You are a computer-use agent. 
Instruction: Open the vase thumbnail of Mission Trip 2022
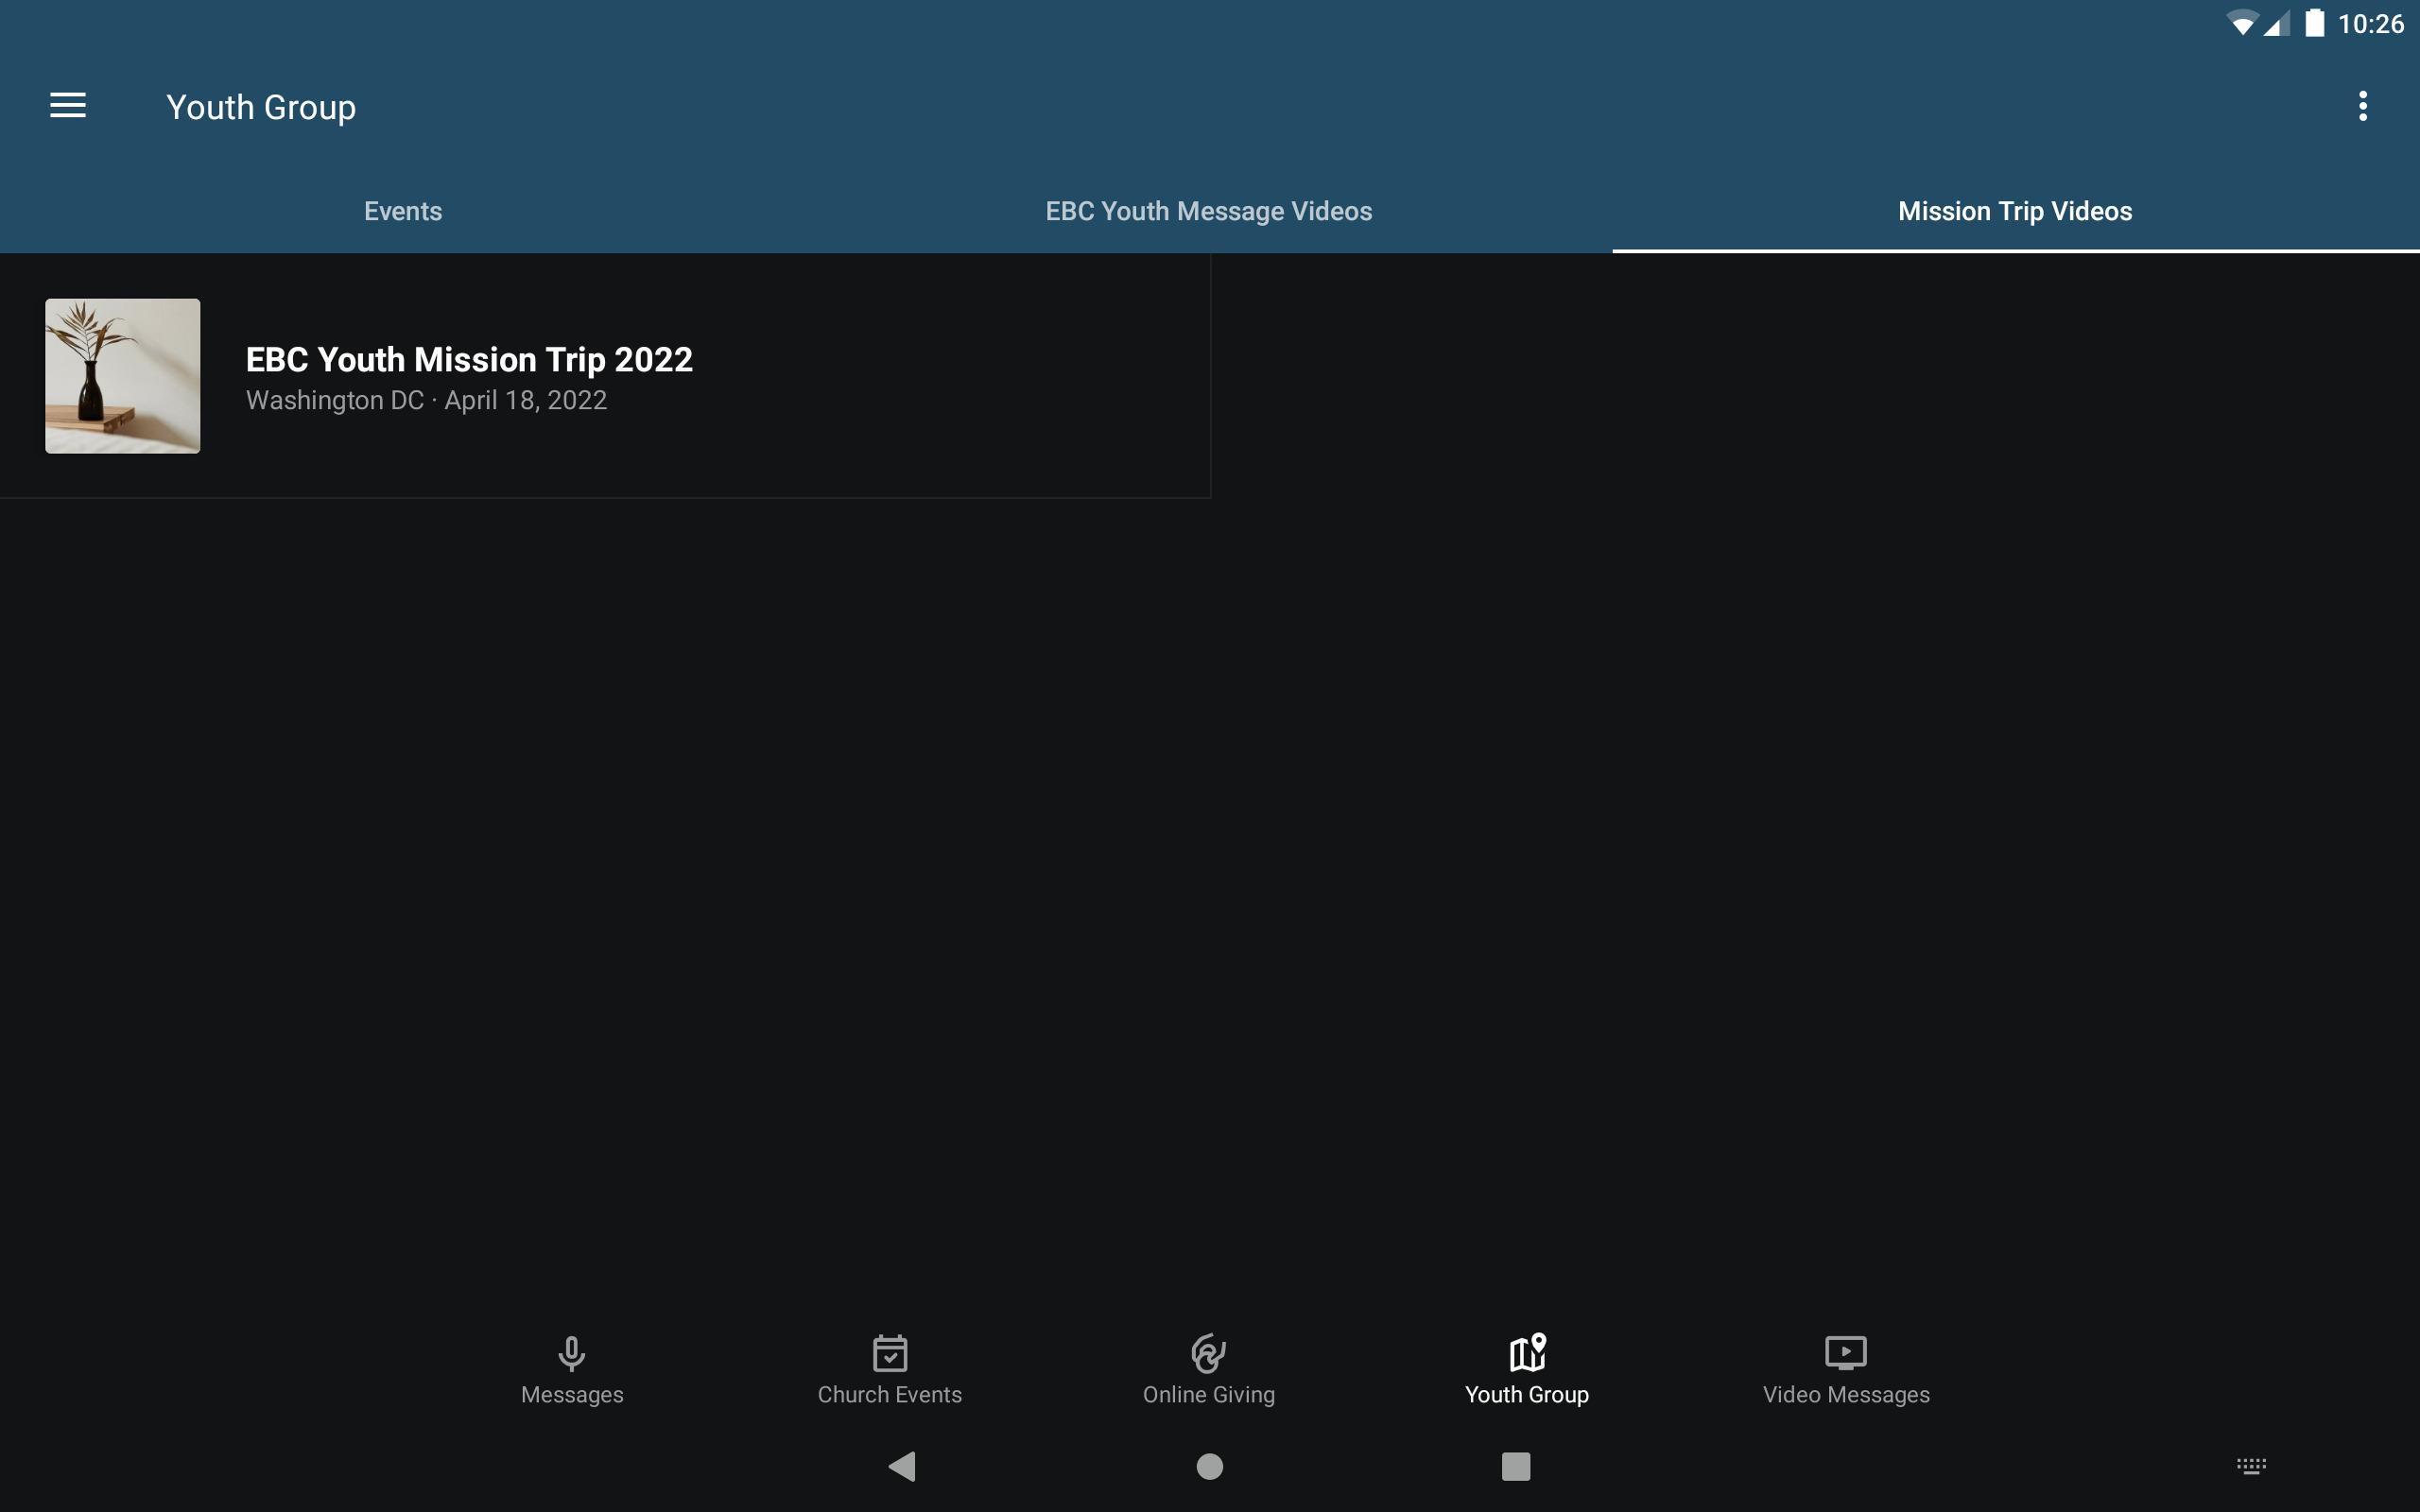point(123,376)
